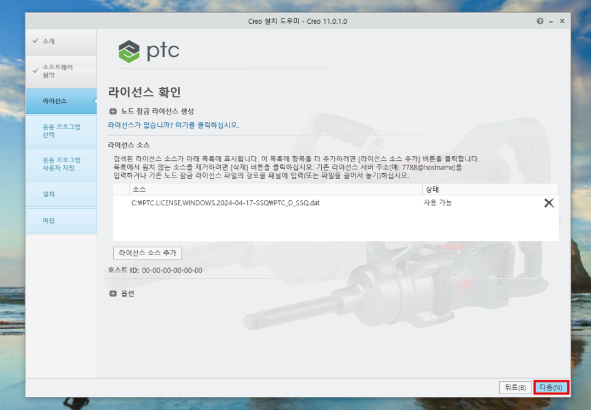
Task: Open the 라이선스가 없습니까? 여기를 클릭하십시오 link
Action: [173, 125]
